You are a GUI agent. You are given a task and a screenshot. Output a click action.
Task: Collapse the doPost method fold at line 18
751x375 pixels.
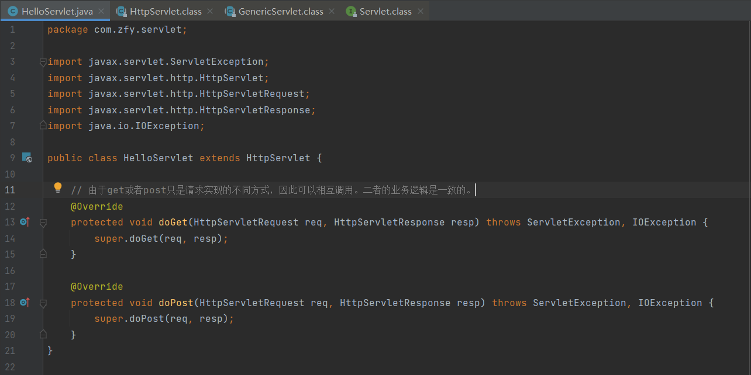(43, 303)
